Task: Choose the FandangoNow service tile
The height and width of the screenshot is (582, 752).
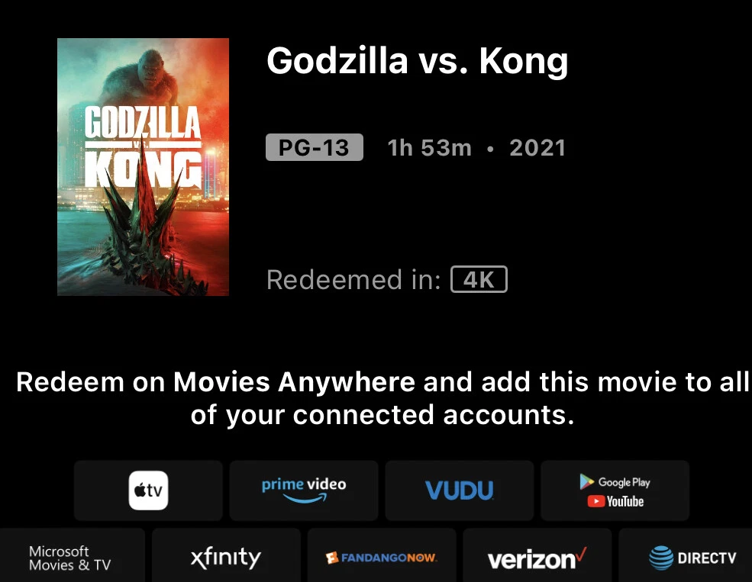Action: [x=381, y=558]
